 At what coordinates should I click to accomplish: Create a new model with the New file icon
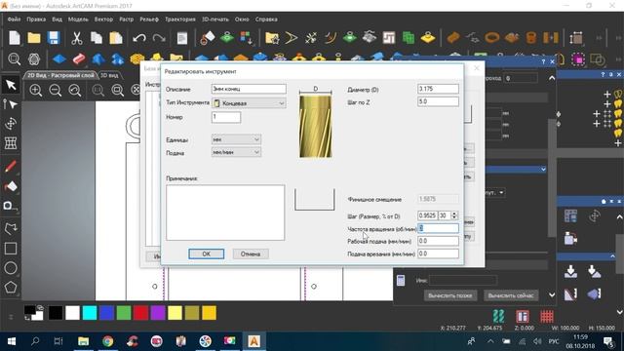click(x=15, y=38)
